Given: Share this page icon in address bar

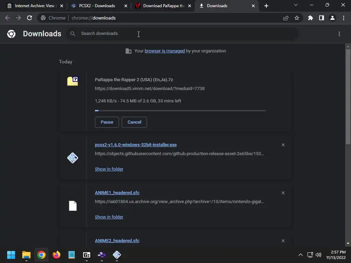Looking at the screenshot, I should pyautogui.click(x=286, y=18).
